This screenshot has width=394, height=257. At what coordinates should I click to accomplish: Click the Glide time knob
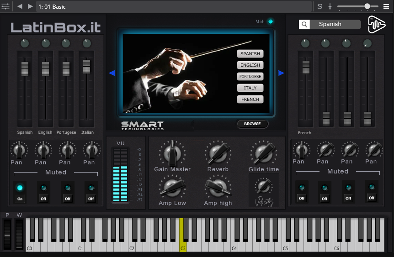264,153
